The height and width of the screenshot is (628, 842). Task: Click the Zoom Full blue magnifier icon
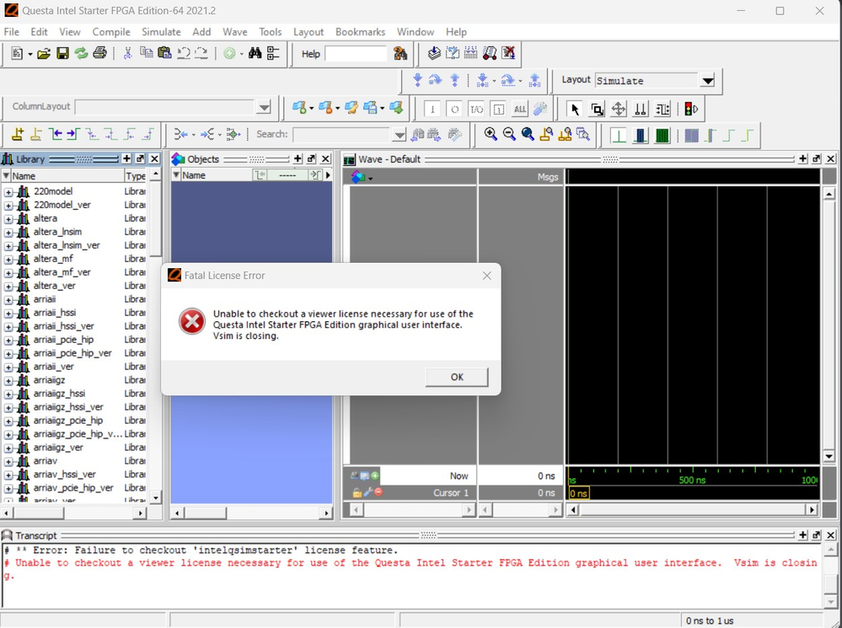click(528, 134)
